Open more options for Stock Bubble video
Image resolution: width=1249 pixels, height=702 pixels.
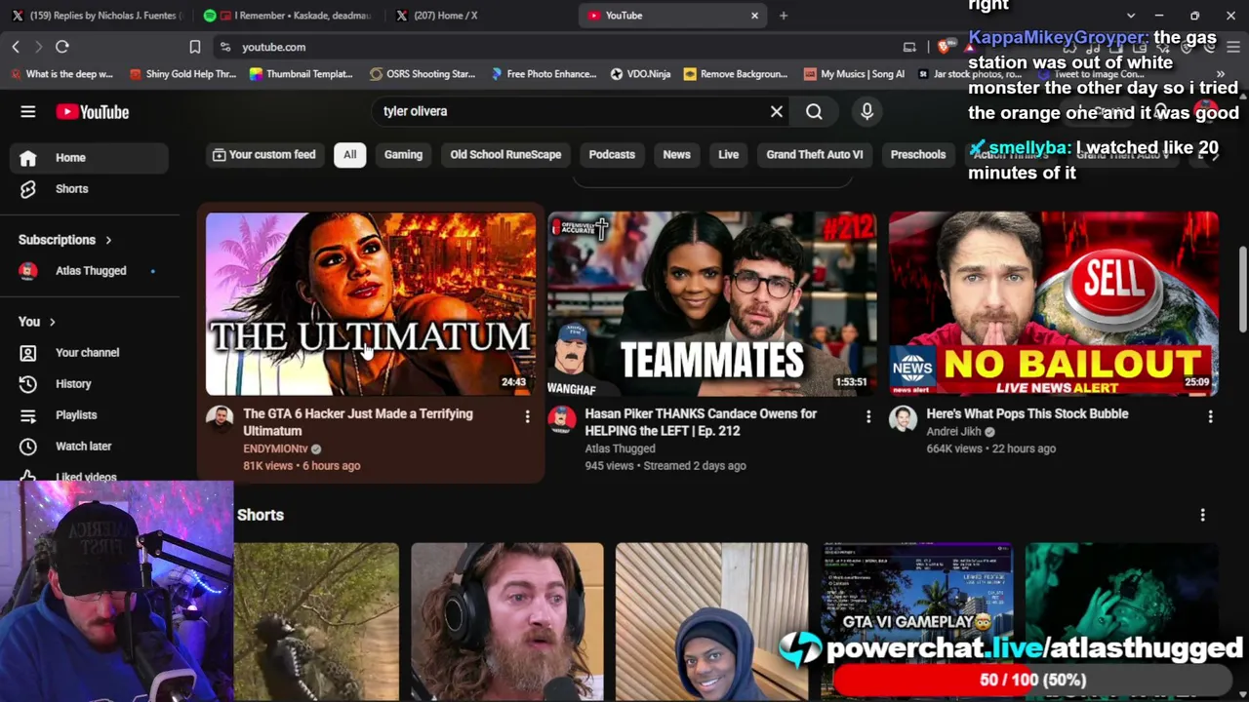[1210, 417]
